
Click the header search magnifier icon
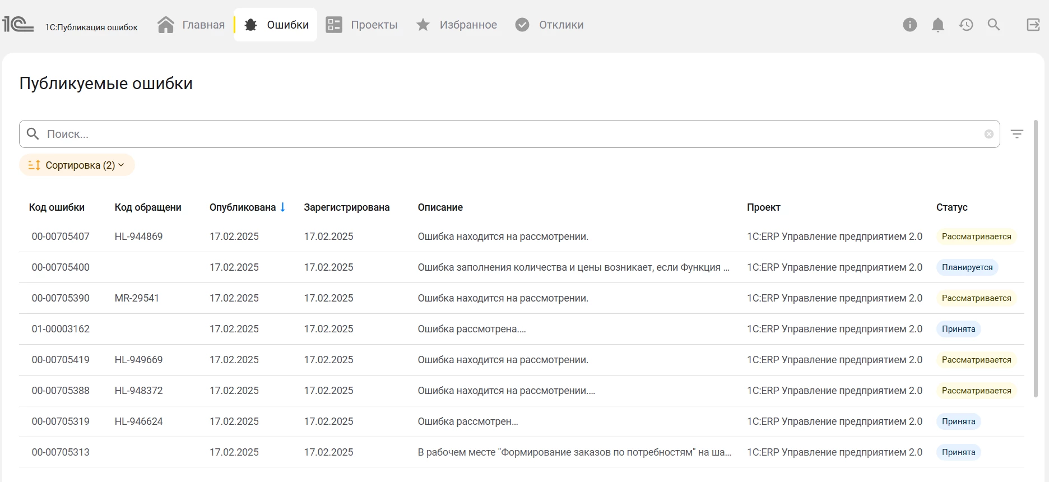pos(994,25)
